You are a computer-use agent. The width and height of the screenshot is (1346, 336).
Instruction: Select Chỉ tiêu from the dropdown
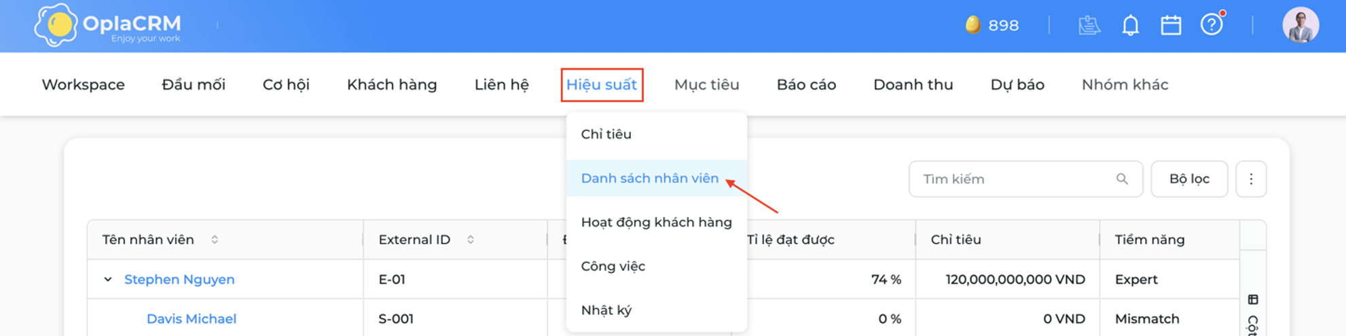[657, 134]
